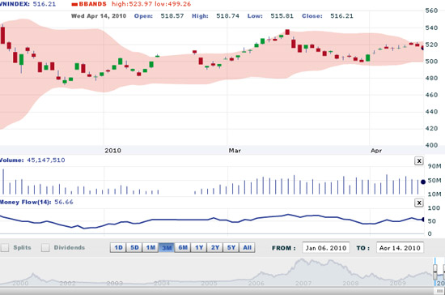Click the 2000 label in overview timeline
The width and height of the screenshot is (445, 295).
pos(20,283)
